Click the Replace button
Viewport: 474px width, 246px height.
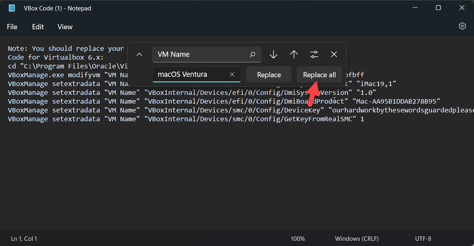[269, 75]
